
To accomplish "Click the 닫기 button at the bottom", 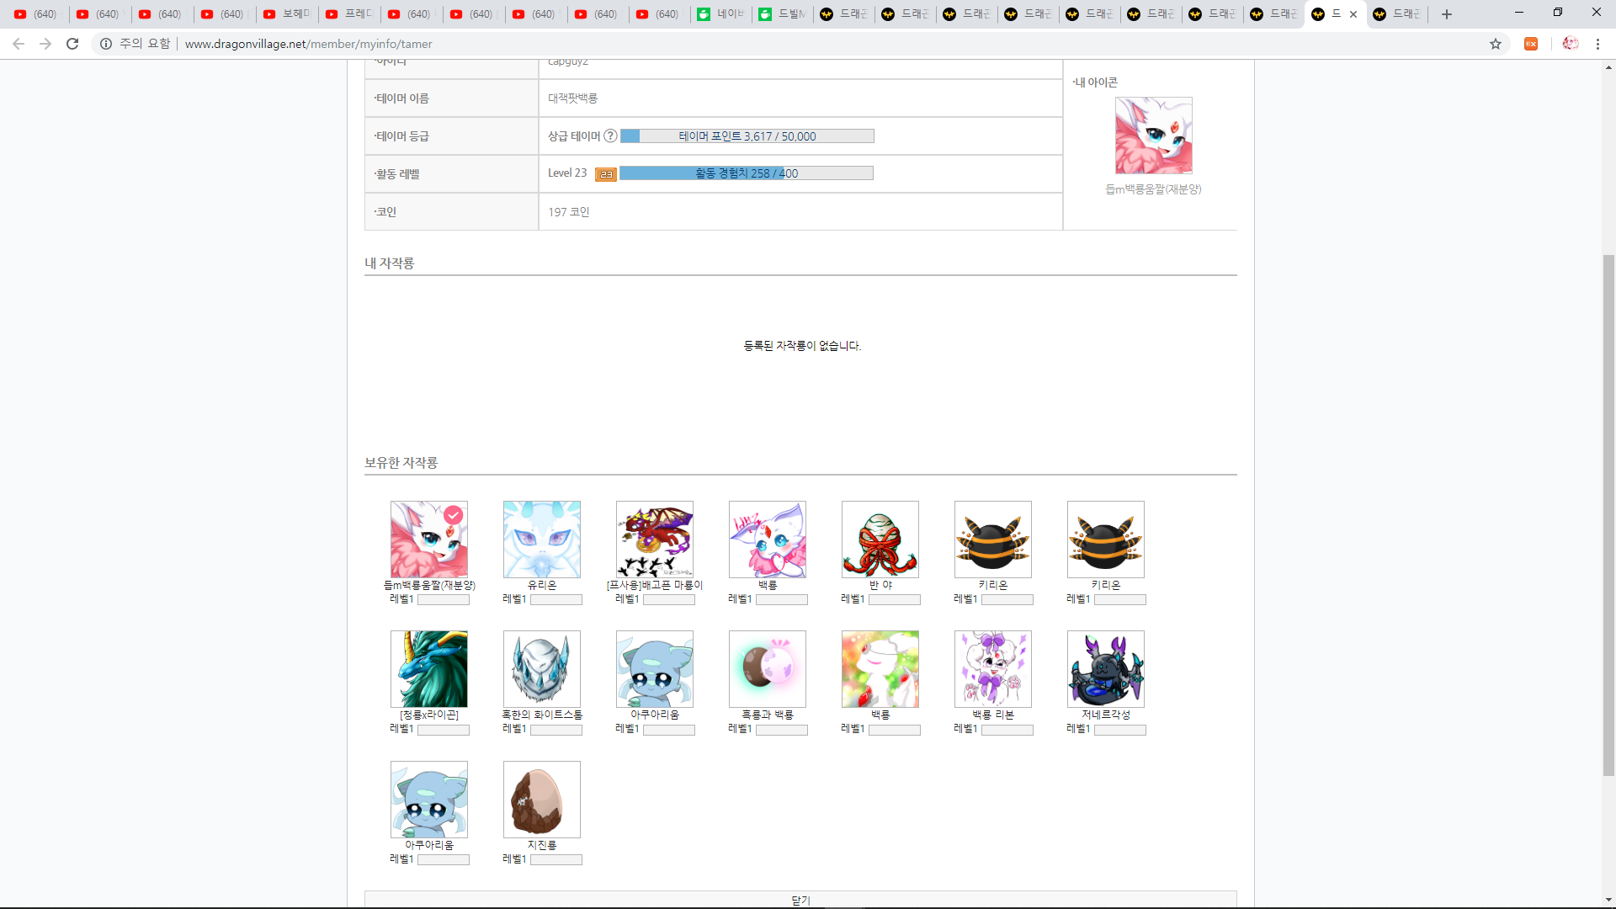I will pyautogui.click(x=800, y=900).
